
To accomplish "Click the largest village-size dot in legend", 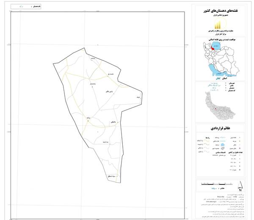I will [x=240, y=170].
